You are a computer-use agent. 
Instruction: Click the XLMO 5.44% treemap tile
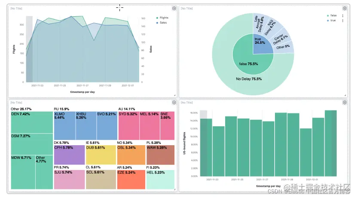[65, 125]
